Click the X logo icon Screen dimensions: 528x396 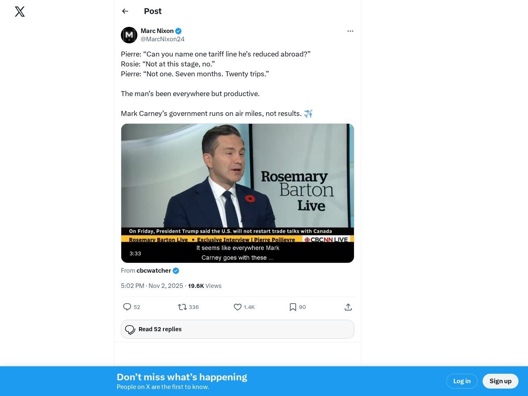click(20, 12)
